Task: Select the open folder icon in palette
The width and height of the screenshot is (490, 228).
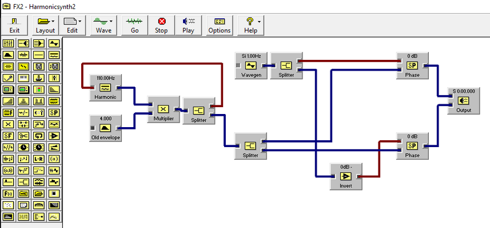Action: [x=39, y=194]
